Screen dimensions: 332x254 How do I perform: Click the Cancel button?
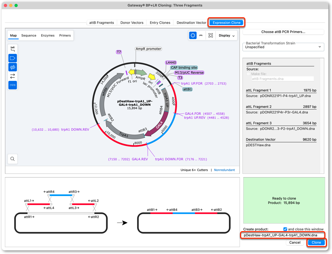295,242
